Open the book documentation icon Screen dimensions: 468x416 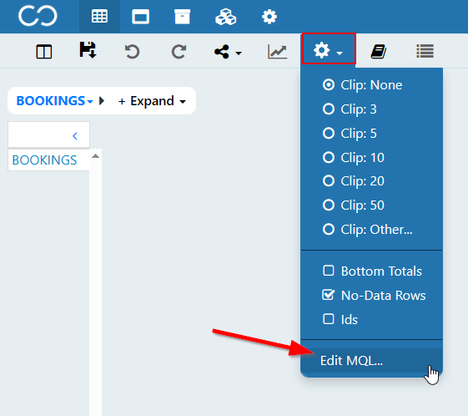[379, 52]
